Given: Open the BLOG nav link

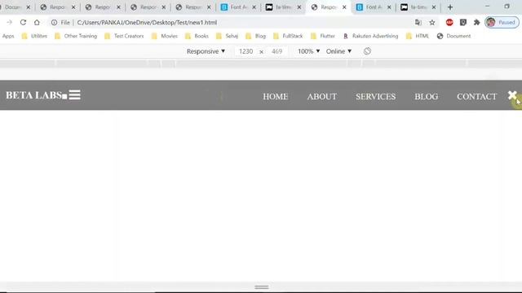Looking at the screenshot, I should coord(426,96).
